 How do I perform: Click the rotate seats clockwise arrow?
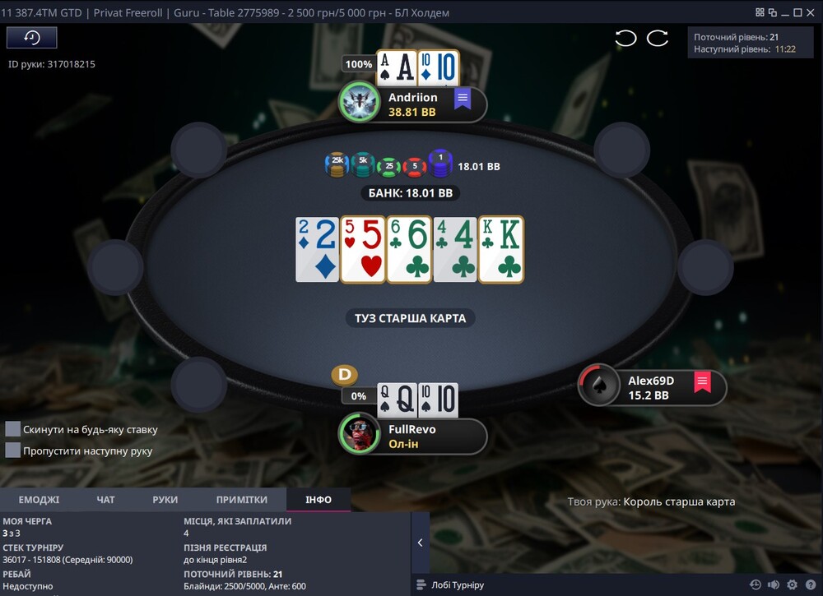pos(657,38)
